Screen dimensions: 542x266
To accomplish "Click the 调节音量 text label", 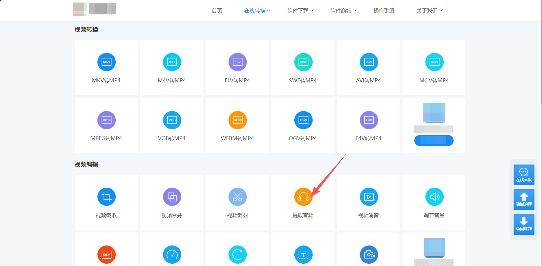I will [434, 215].
